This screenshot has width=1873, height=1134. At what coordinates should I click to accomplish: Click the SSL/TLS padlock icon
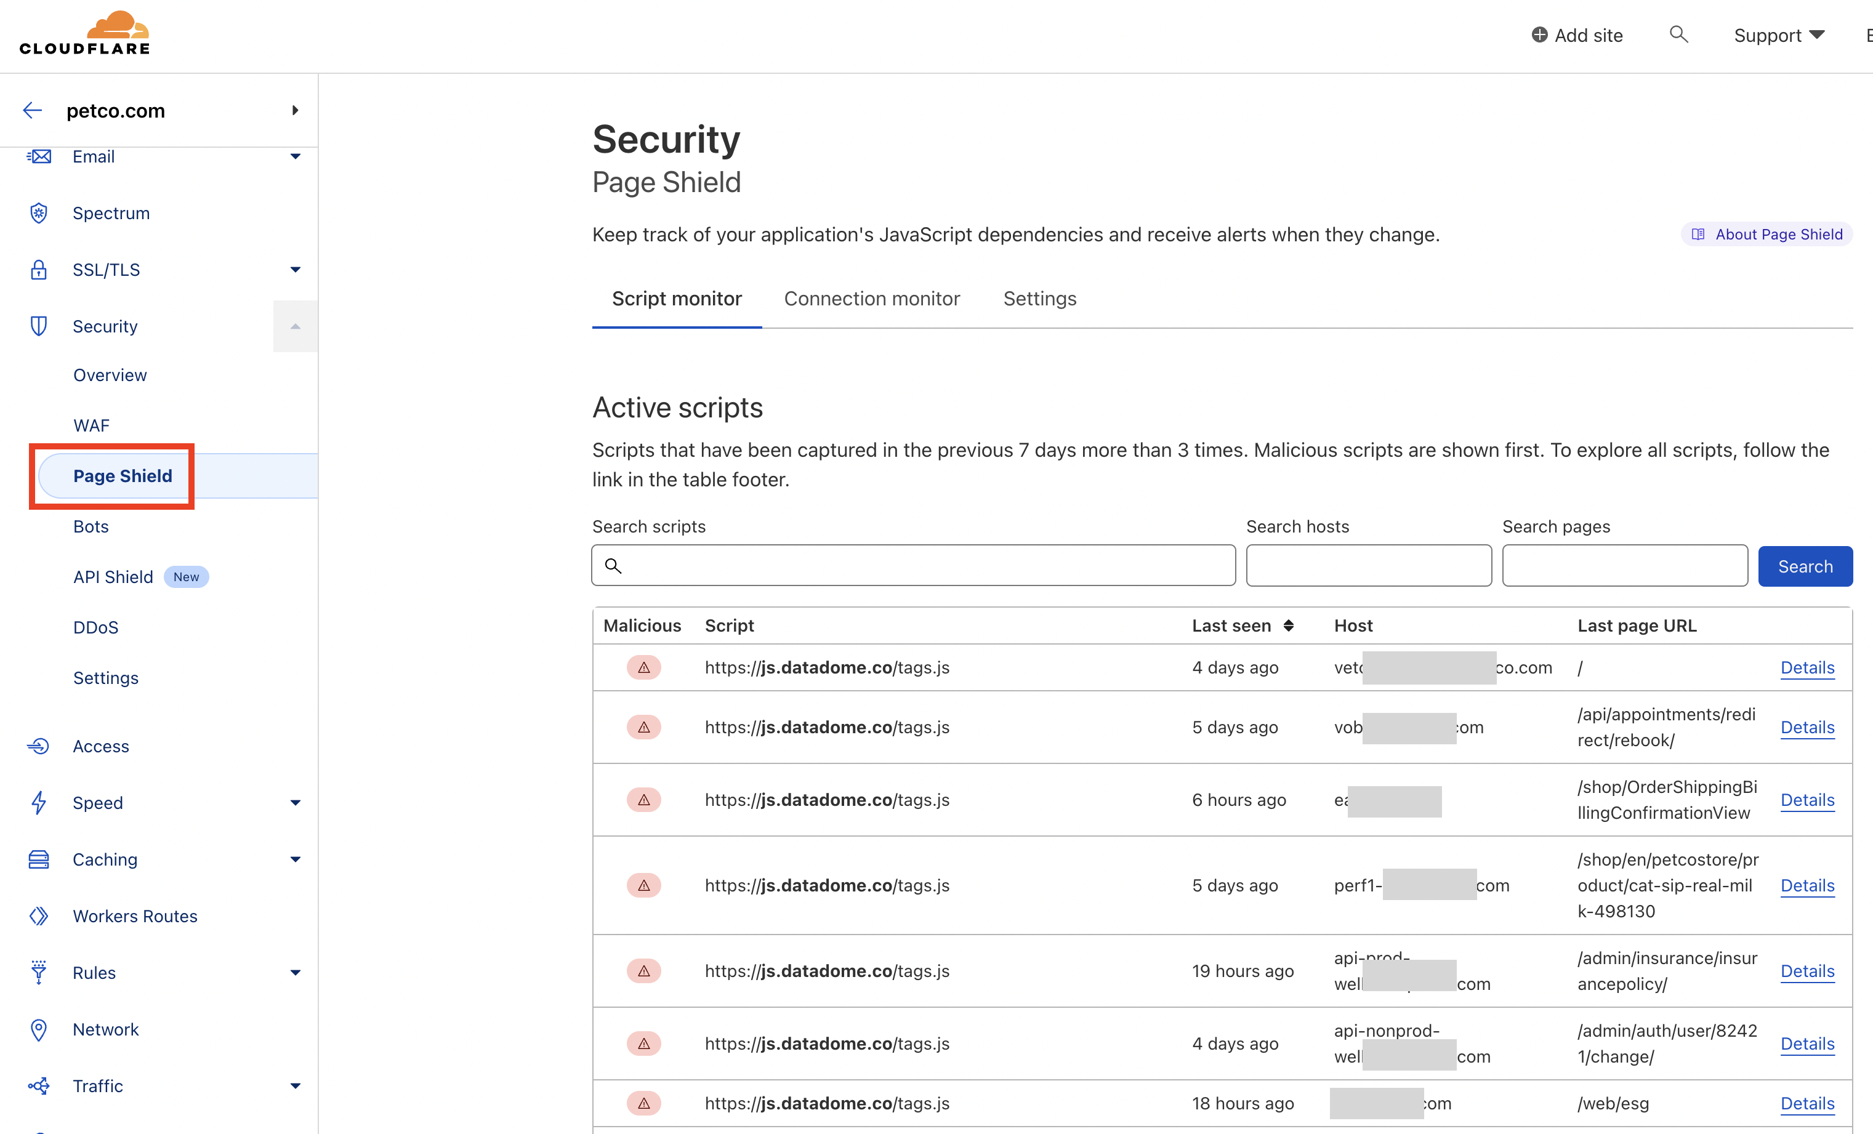pyautogui.click(x=39, y=270)
